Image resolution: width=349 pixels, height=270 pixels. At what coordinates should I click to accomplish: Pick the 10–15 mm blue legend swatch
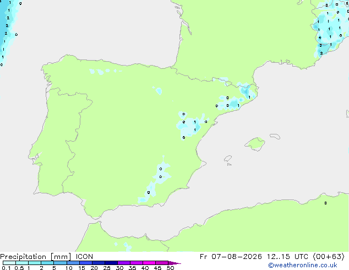click(73, 263)
